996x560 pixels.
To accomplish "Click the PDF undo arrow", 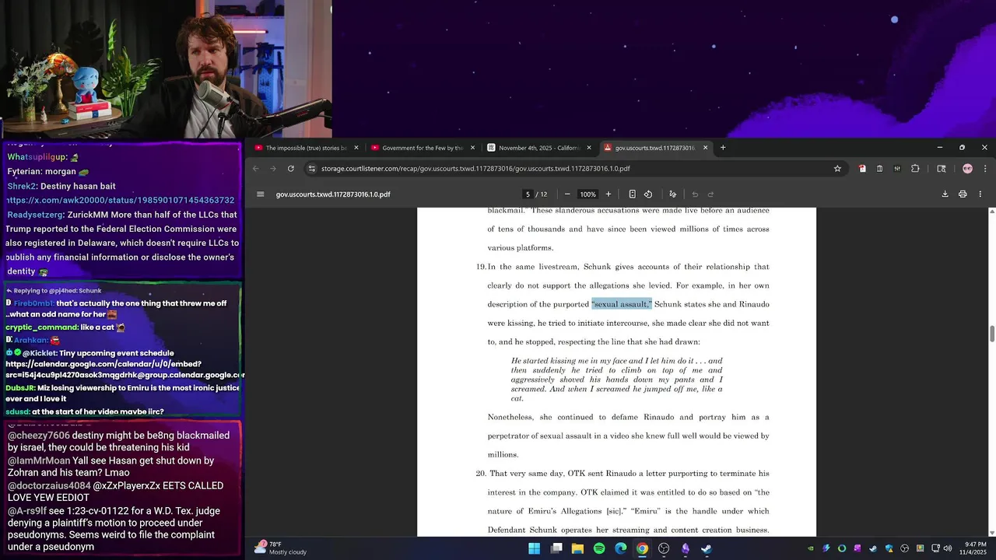I will (695, 194).
